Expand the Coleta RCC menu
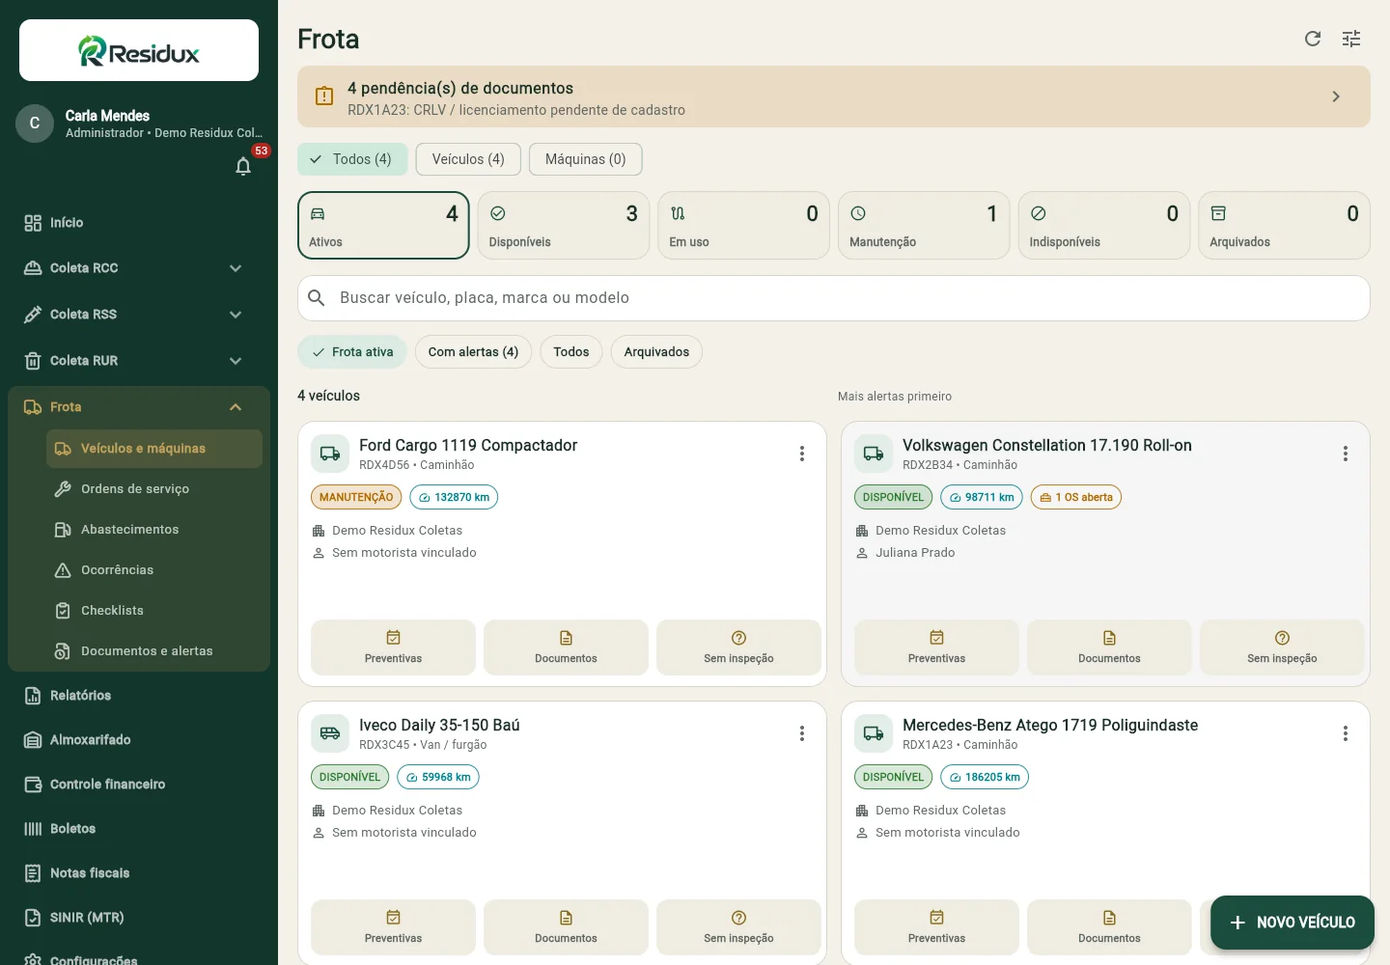Viewport: 1390px width, 965px height. click(139, 268)
